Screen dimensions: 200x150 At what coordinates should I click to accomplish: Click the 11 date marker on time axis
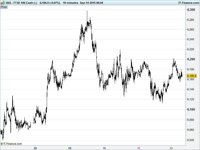point(138,148)
